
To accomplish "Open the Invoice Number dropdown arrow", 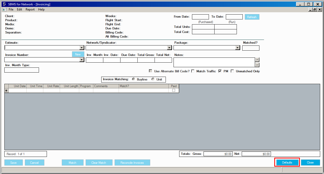I will (x=82, y=60).
